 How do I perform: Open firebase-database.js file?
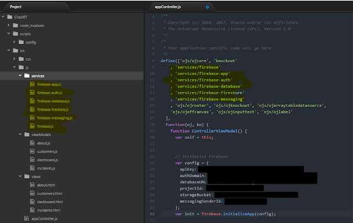pos(54,101)
